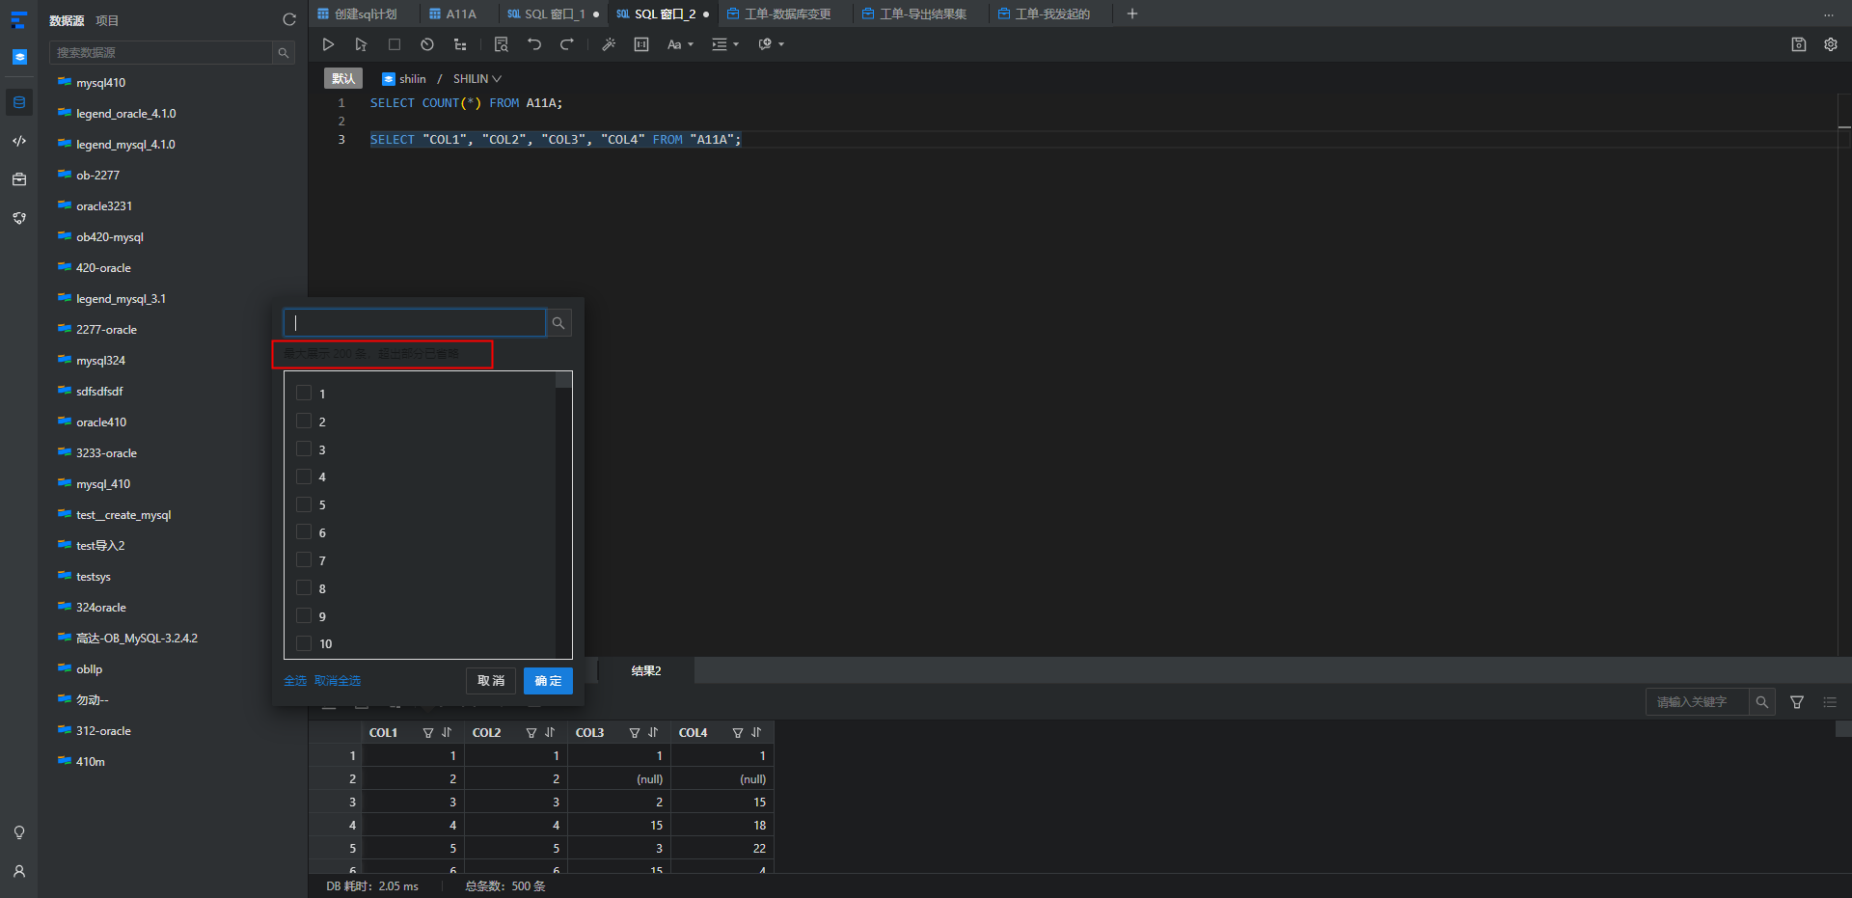1852x898 pixels.
Task: Open the Aa case conversion dropdown
Action: pos(680,44)
